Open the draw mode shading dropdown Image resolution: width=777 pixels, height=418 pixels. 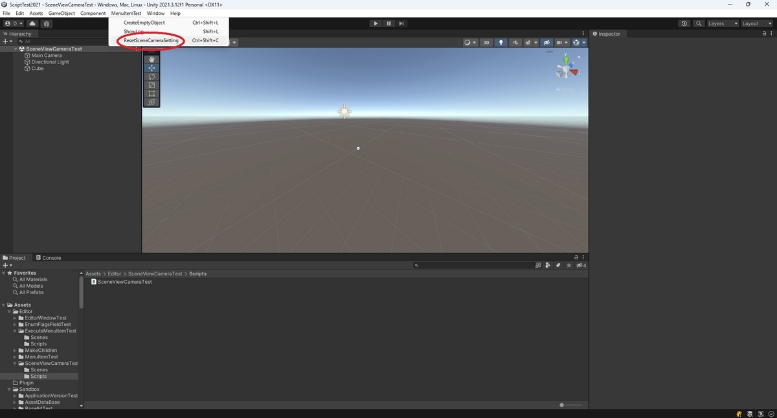470,43
